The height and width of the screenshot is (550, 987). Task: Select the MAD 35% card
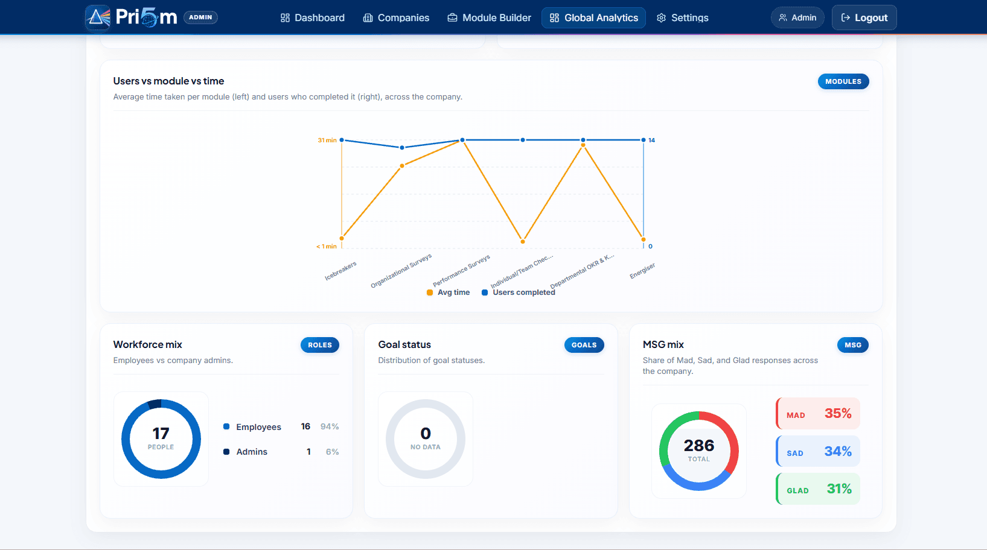click(x=818, y=414)
